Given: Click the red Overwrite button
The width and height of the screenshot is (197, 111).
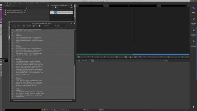Looking at the screenshot, I should pos(131,57).
